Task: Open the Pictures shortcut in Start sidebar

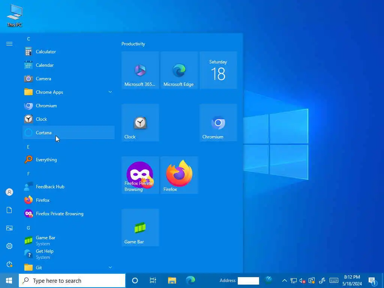Action: (x=9, y=228)
